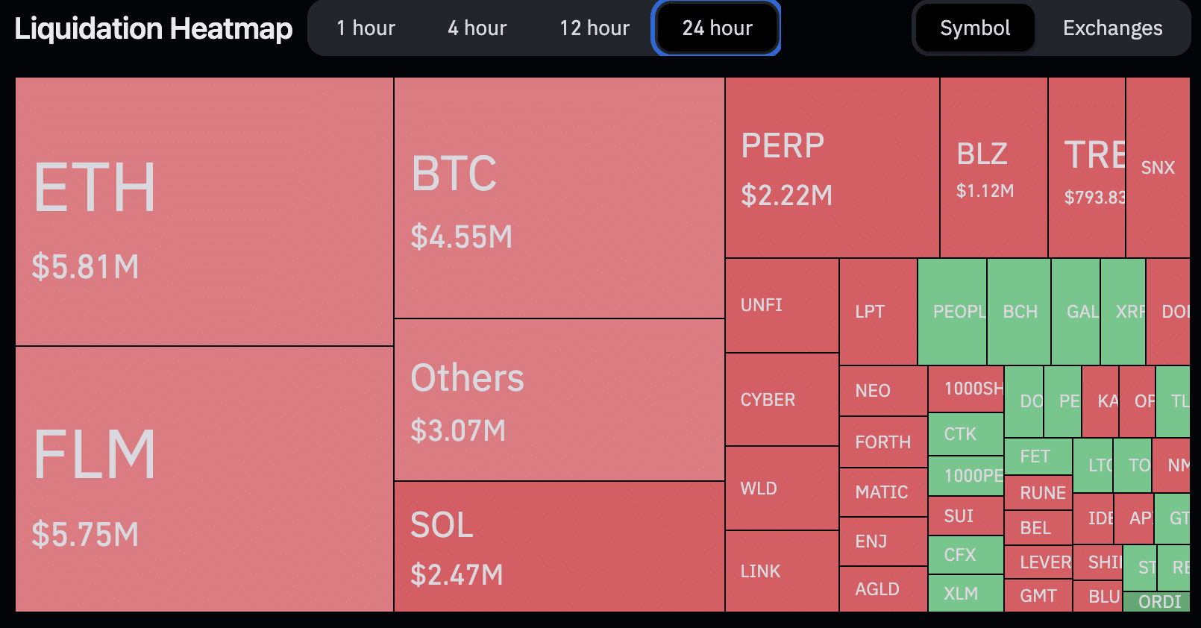
Task: Open the FLM $5.75M liquidation tile
Action: [x=204, y=479]
